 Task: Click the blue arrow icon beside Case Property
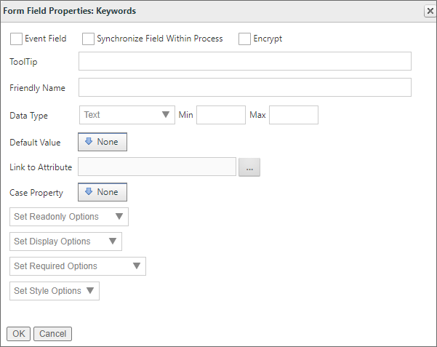[x=89, y=192]
